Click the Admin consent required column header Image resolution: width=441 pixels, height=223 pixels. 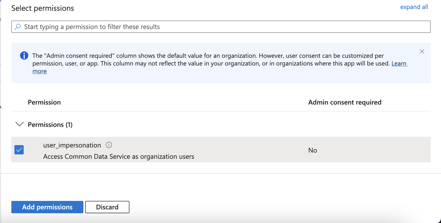point(345,102)
